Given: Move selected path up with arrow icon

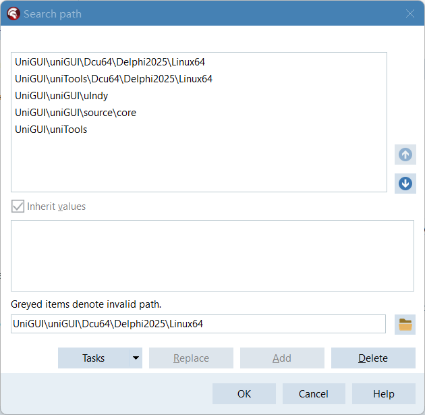Looking at the screenshot, I should (x=405, y=155).
